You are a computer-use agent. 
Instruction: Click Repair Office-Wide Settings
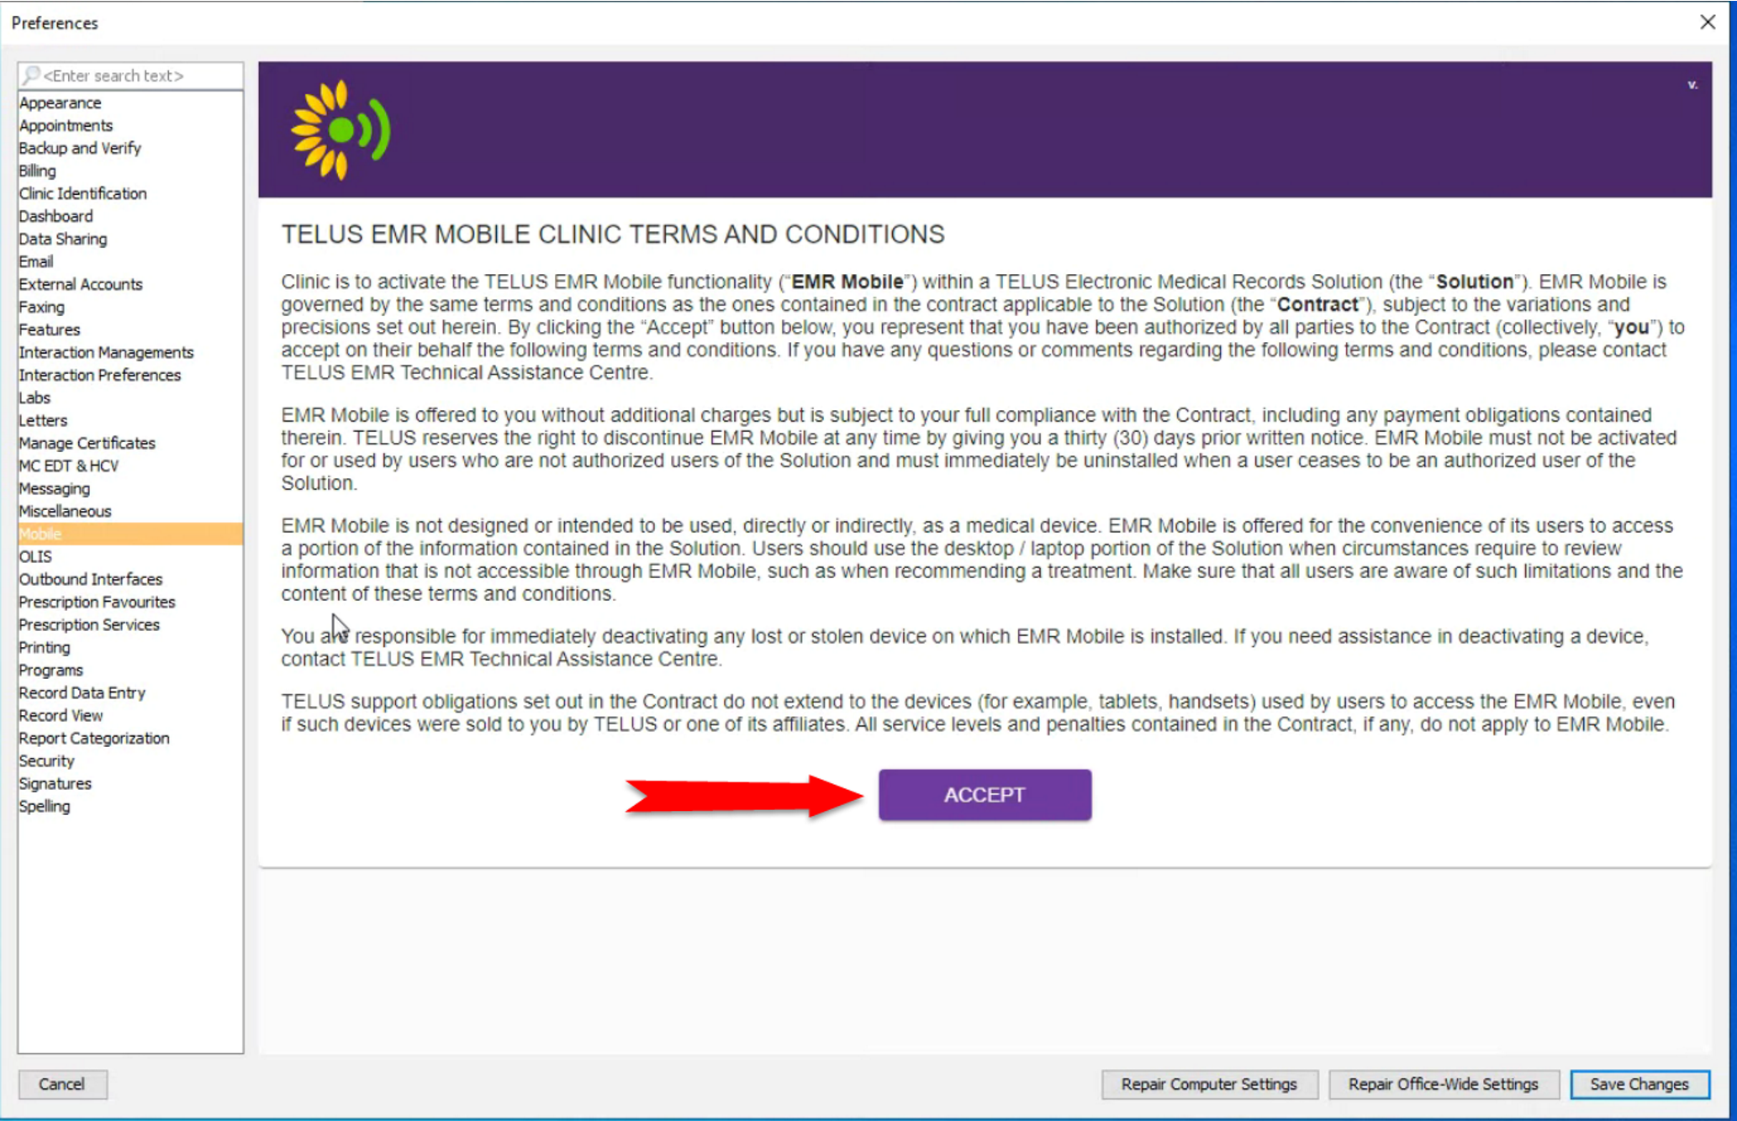tap(1443, 1084)
